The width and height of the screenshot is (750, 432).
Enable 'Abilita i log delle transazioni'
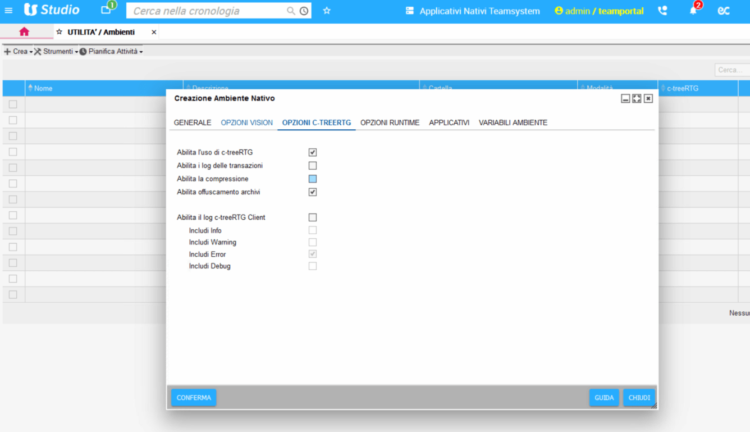click(313, 166)
